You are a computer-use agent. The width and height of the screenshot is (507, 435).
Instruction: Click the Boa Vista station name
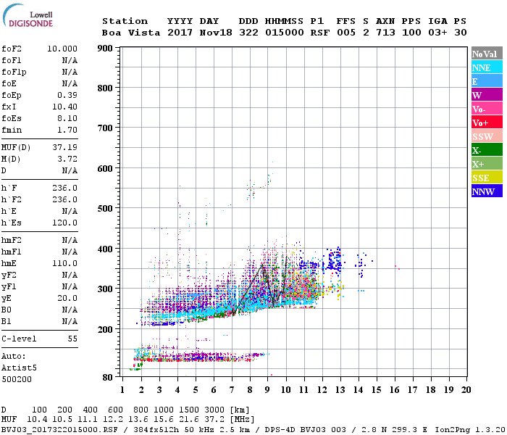point(131,33)
